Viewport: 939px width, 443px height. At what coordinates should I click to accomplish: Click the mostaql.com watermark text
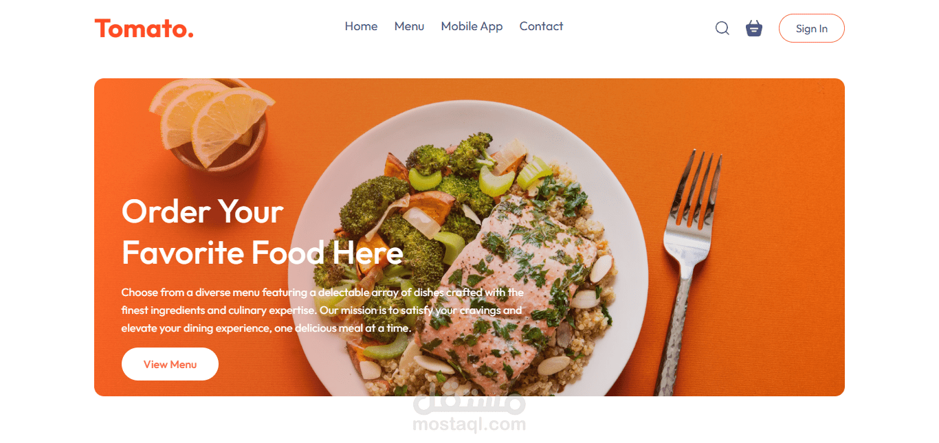(469, 425)
